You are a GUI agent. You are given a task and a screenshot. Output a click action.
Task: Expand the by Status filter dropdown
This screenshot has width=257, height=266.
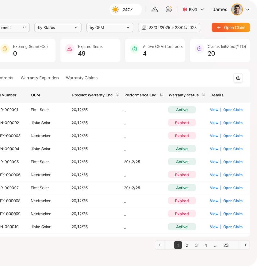tap(58, 28)
